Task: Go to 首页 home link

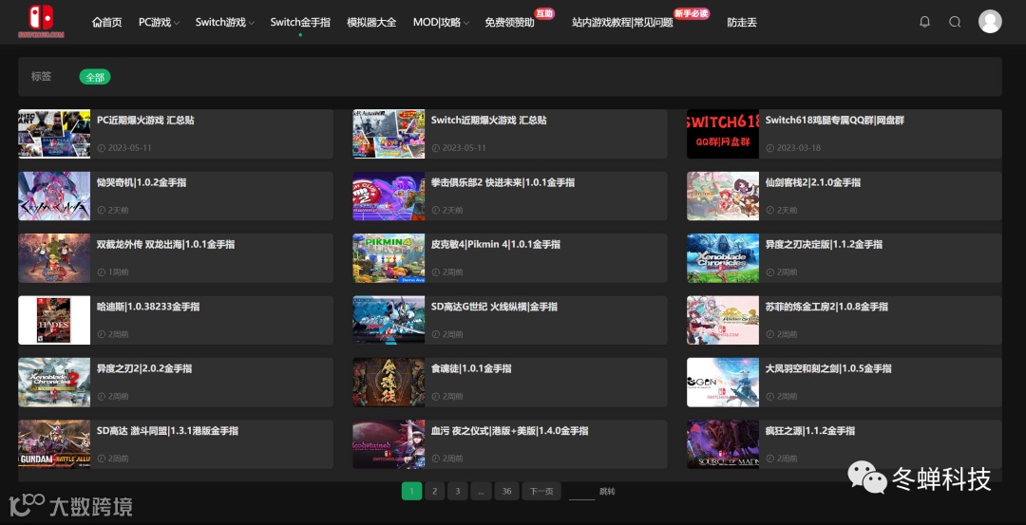Action: click(x=106, y=22)
